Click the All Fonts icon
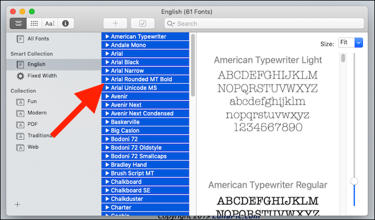The image size is (375, 220). pyautogui.click(x=20, y=39)
